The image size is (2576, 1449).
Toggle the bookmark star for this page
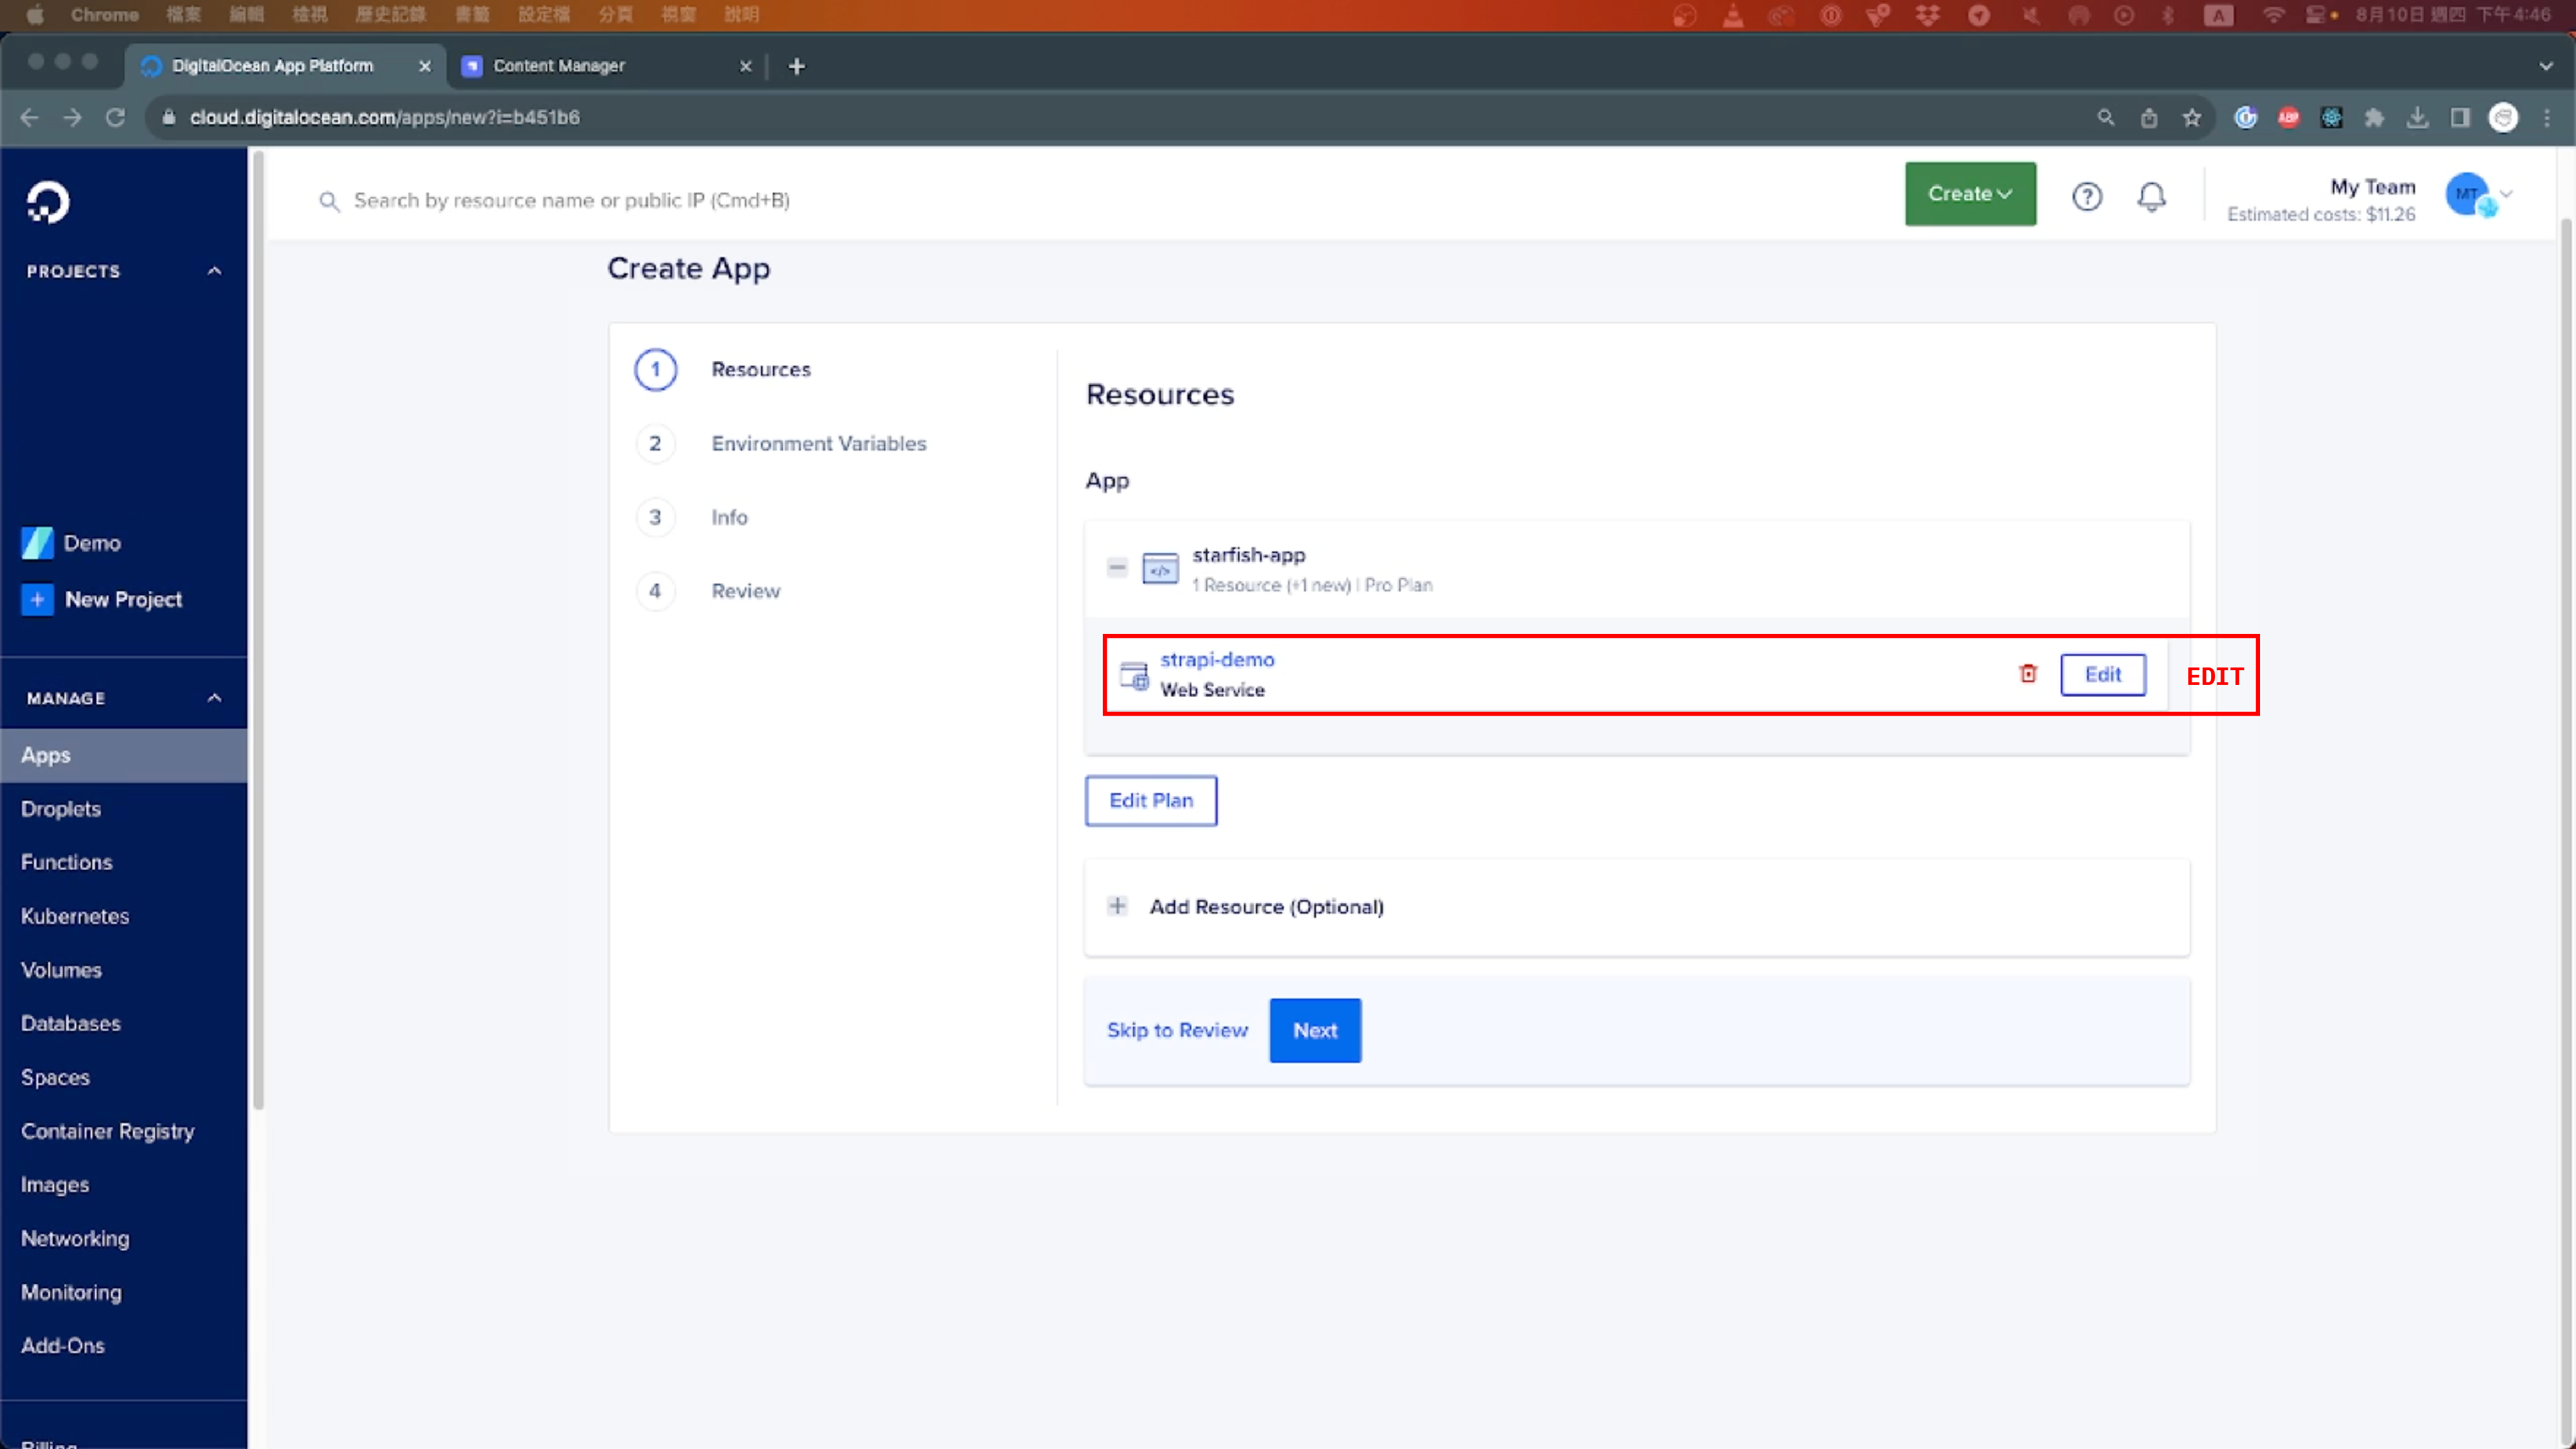point(2192,117)
